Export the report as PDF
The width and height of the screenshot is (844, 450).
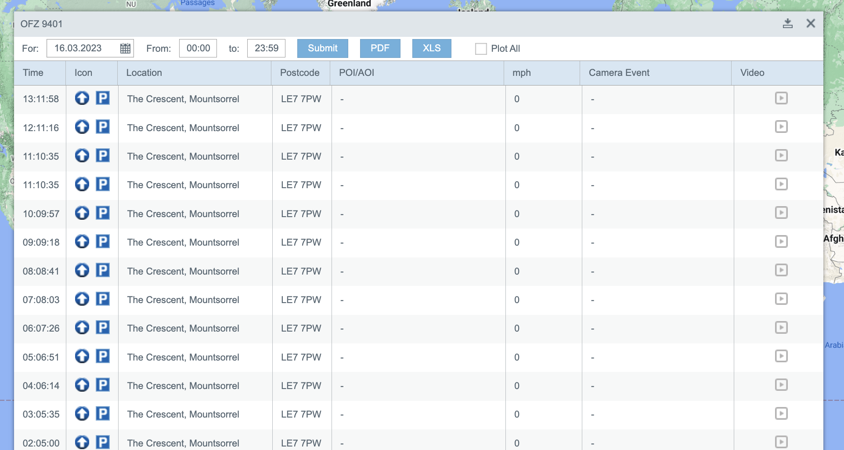380,48
